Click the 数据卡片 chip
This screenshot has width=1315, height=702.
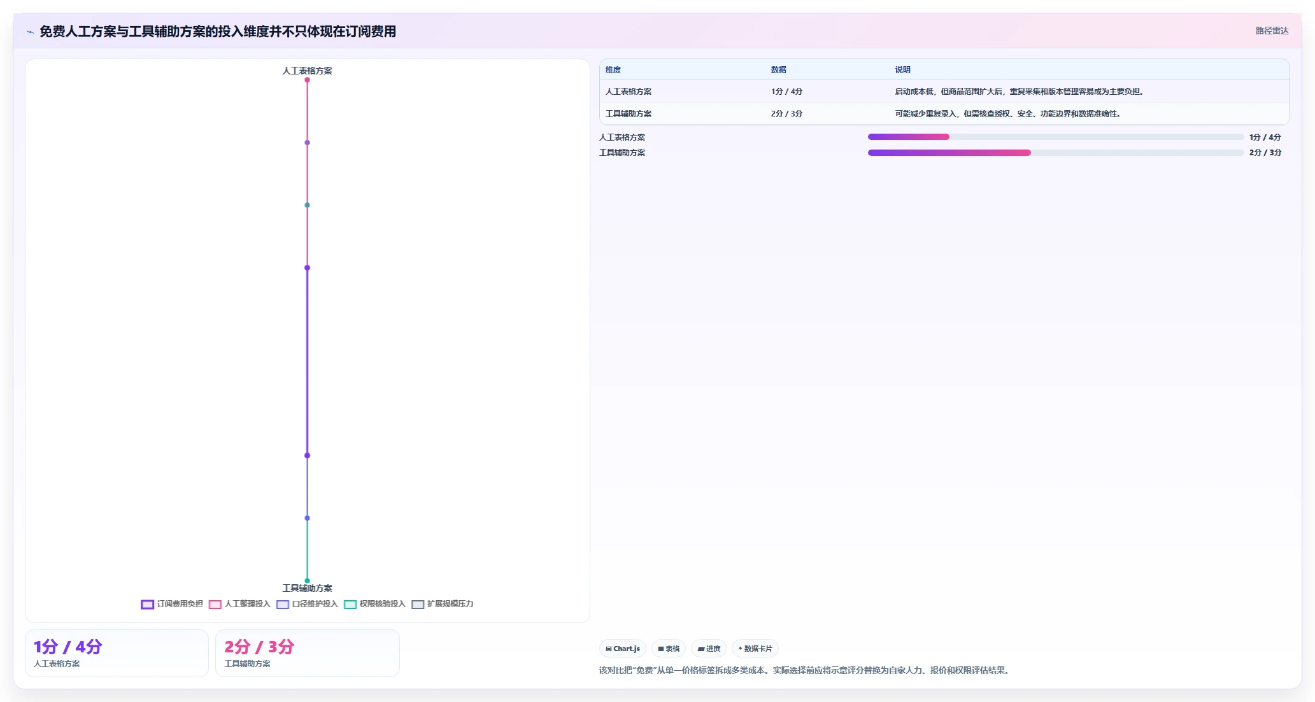(755, 649)
